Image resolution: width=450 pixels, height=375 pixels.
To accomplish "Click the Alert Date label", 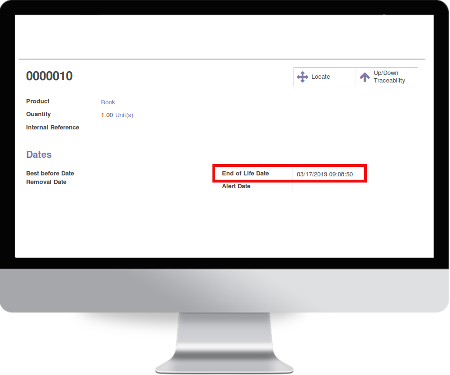I will point(236,186).
